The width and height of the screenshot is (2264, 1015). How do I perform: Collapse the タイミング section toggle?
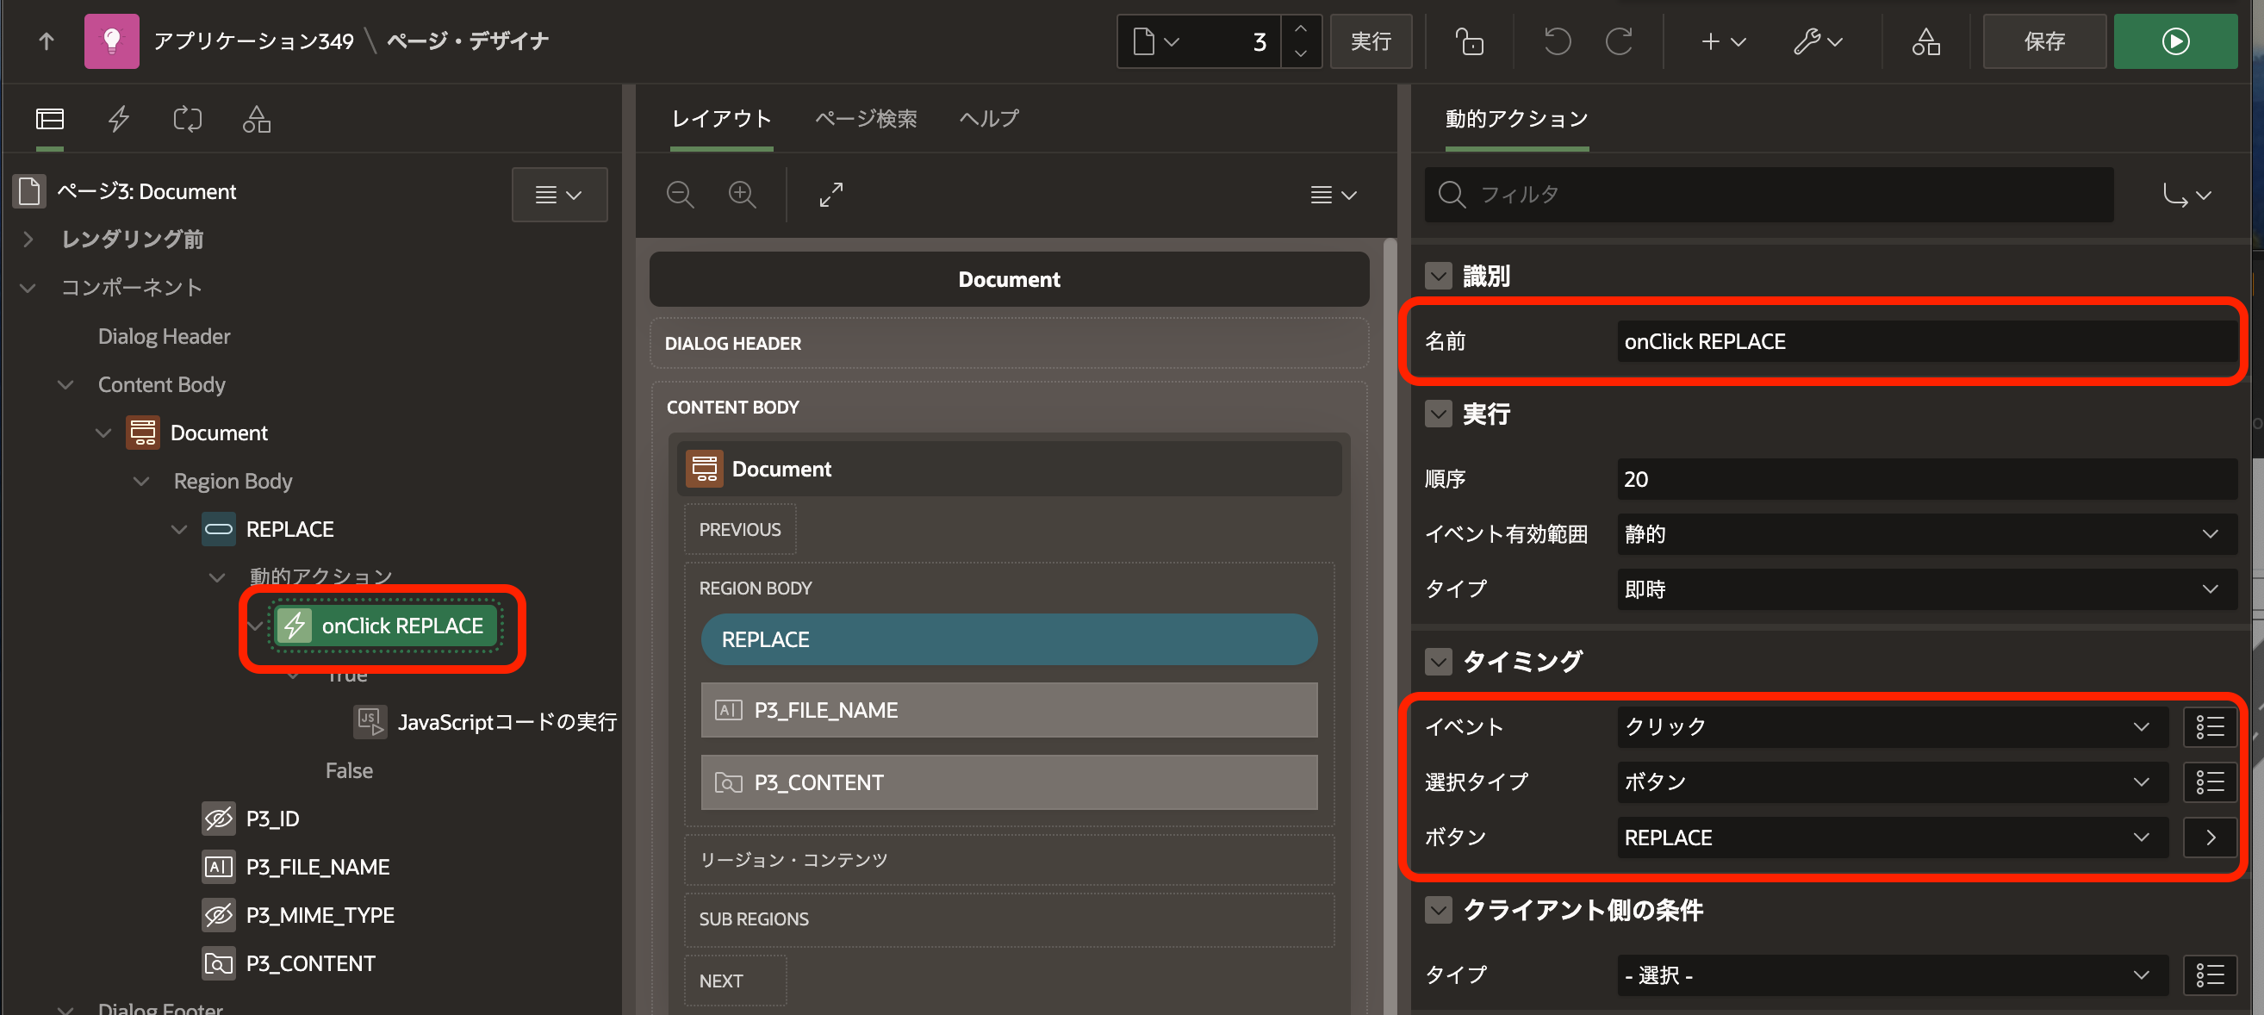[x=1438, y=661]
